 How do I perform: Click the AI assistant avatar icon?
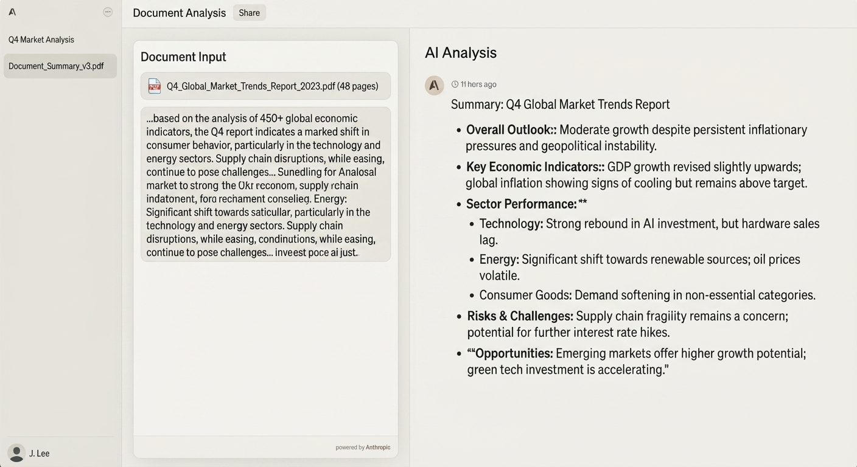[435, 86]
